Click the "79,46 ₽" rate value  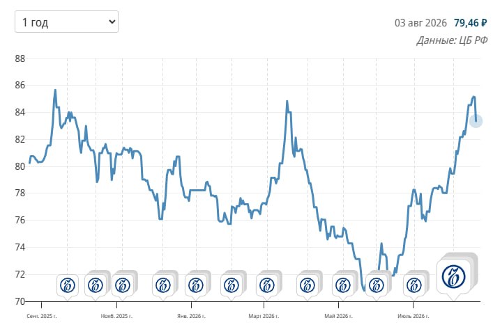pyautogui.click(x=471, y=23)
